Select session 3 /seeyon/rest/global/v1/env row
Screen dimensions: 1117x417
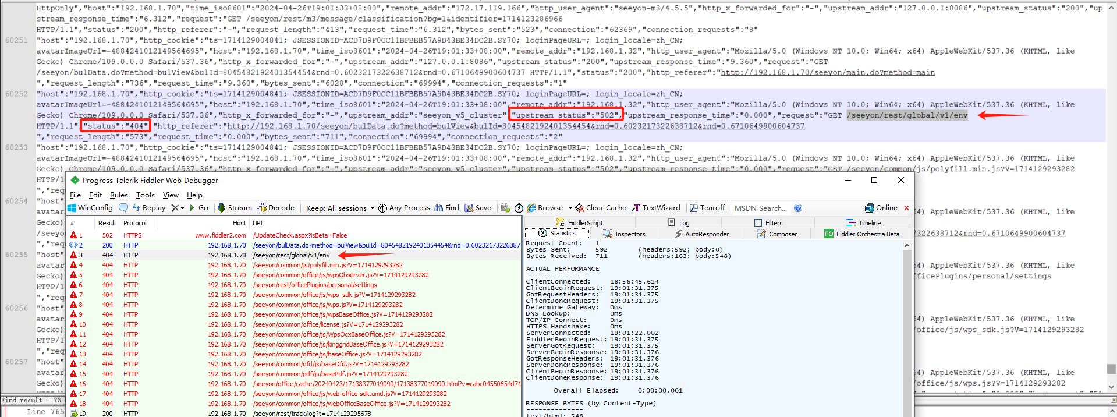(x=295, y=255)
